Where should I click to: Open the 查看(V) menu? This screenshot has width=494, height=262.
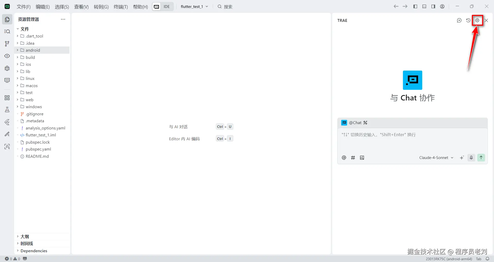81,7
